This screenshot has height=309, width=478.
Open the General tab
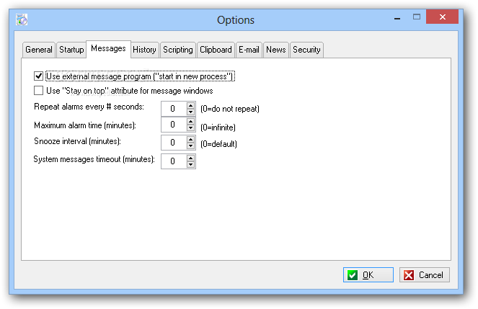point(39,50)
